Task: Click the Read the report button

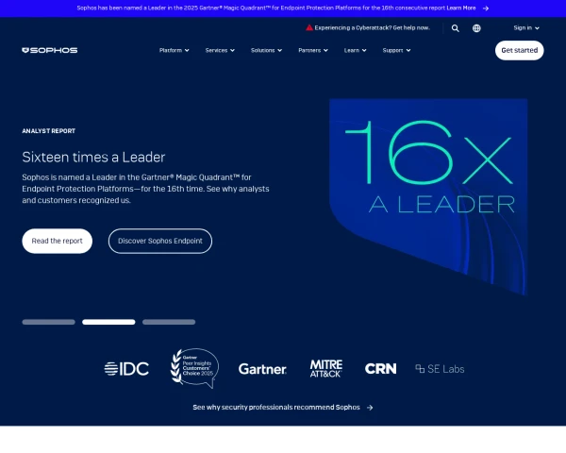Action: tap(57, 241)
